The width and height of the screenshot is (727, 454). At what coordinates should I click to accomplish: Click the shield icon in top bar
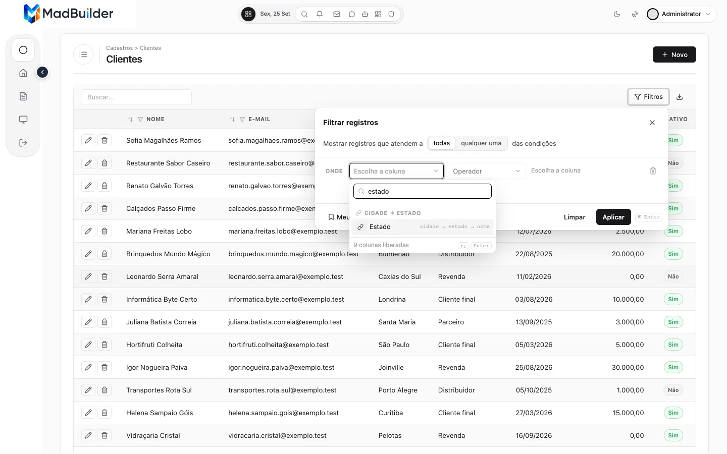point(391,14)
